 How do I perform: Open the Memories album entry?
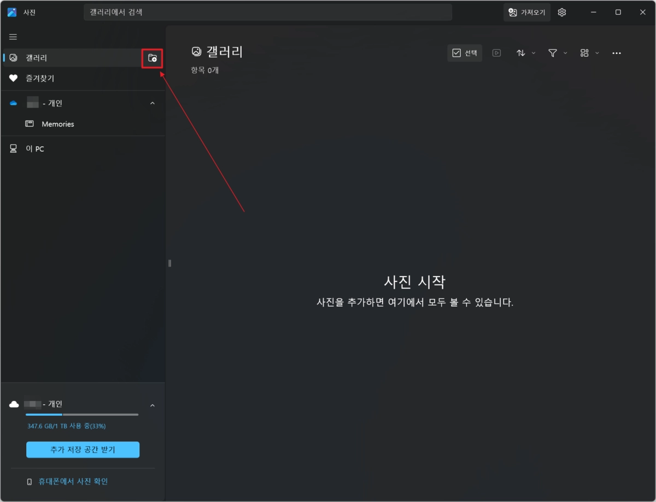[x=58, y=124]
